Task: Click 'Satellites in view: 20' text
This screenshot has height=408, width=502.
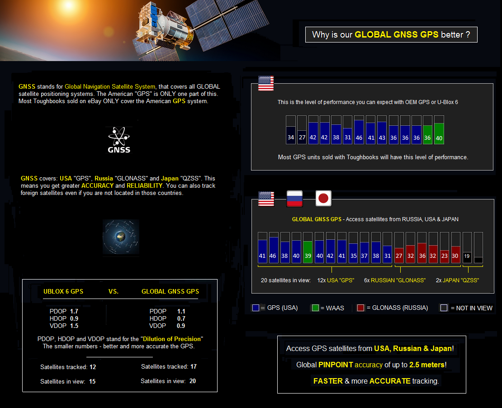Action: click(x=168, y=381)
